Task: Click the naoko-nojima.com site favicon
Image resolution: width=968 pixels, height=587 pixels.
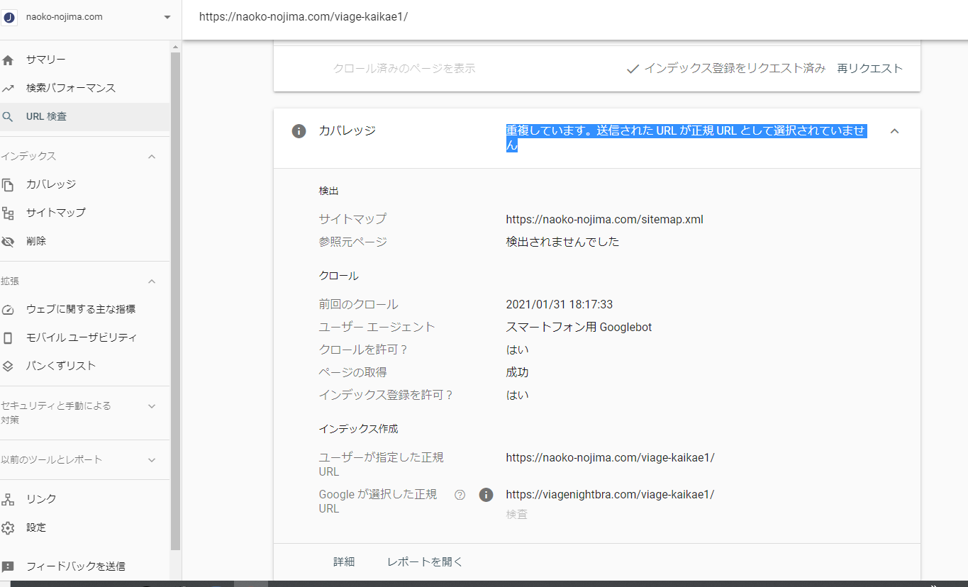Action: coord(10,17)
